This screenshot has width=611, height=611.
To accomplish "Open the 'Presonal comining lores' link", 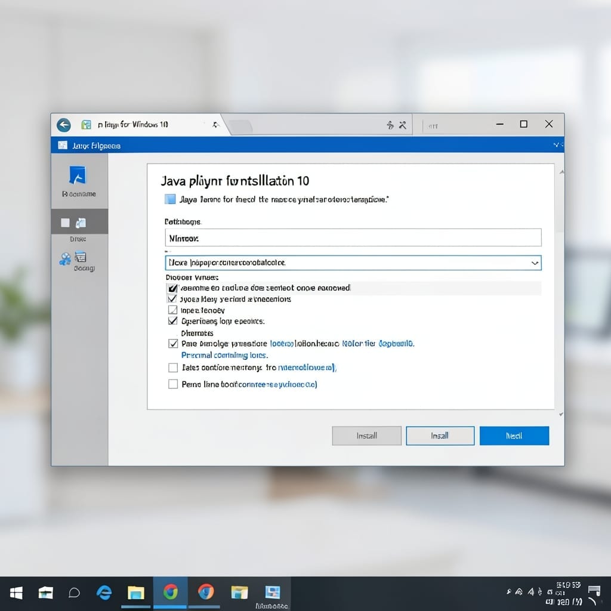I will pos(224,356).
